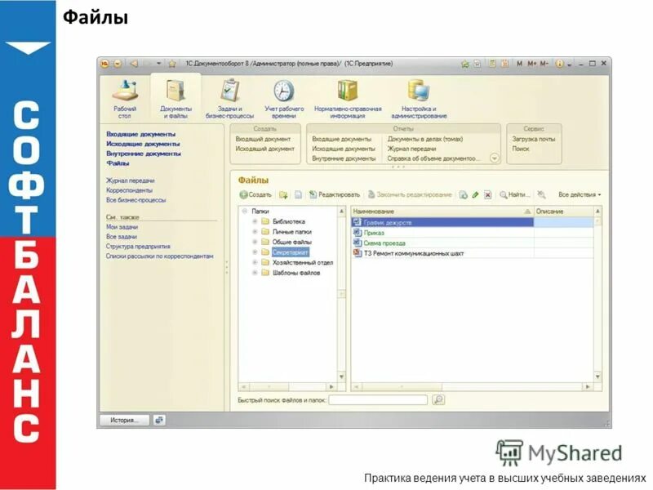Screen dimensions: 653x490
Task: Click Загрузка почты in Сервис
Action: (x=534, y=139)
